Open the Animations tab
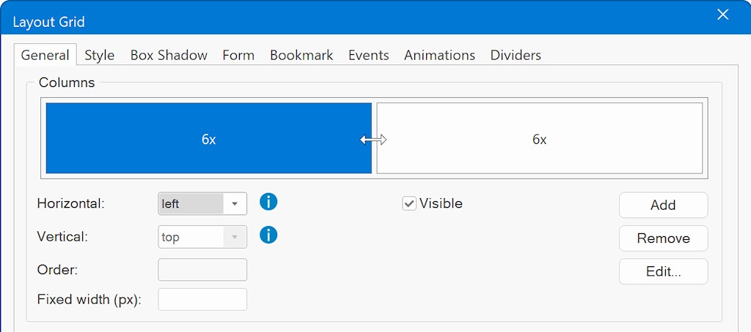The width and height of the screenshot is (751, 332). [x=439, y=56]
